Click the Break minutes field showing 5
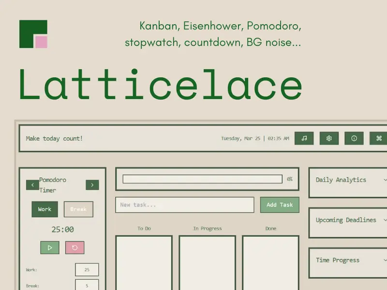Screen dimensions: 387x290 click(x=87, y=285)
